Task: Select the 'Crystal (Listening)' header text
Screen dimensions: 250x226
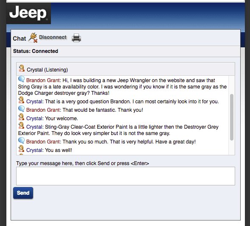Action: tap(47, 70)
